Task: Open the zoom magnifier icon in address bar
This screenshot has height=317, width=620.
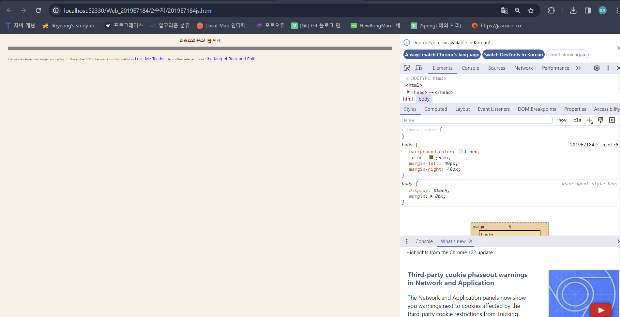Action: [x=518, y=10]
